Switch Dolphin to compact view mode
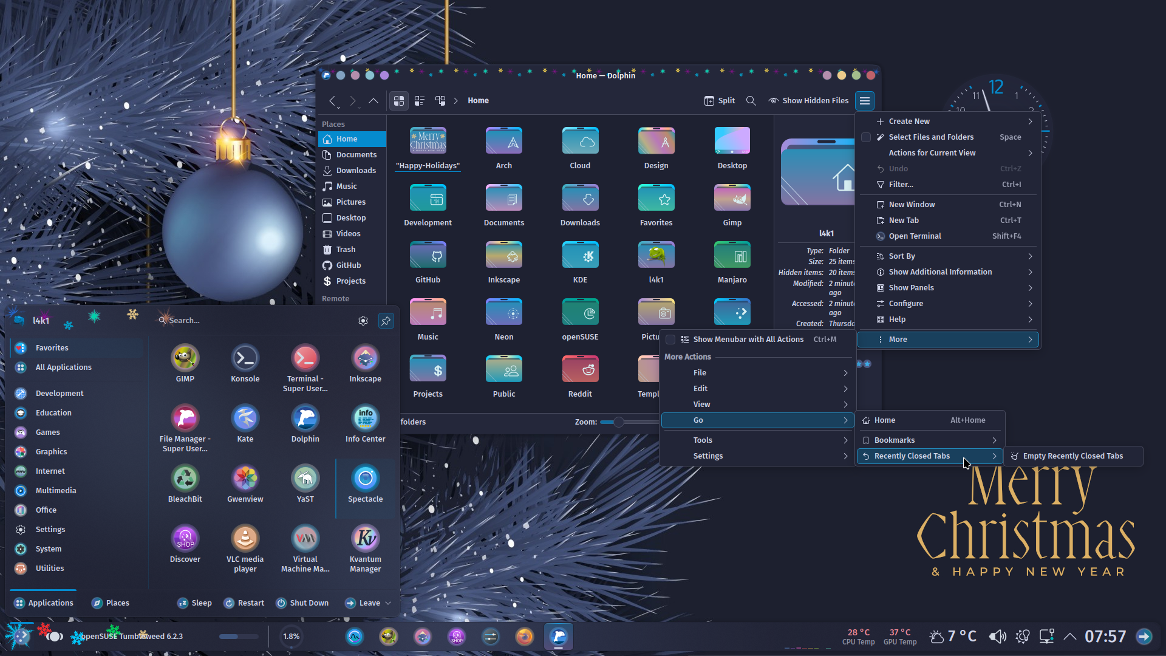 click(420, 101)
